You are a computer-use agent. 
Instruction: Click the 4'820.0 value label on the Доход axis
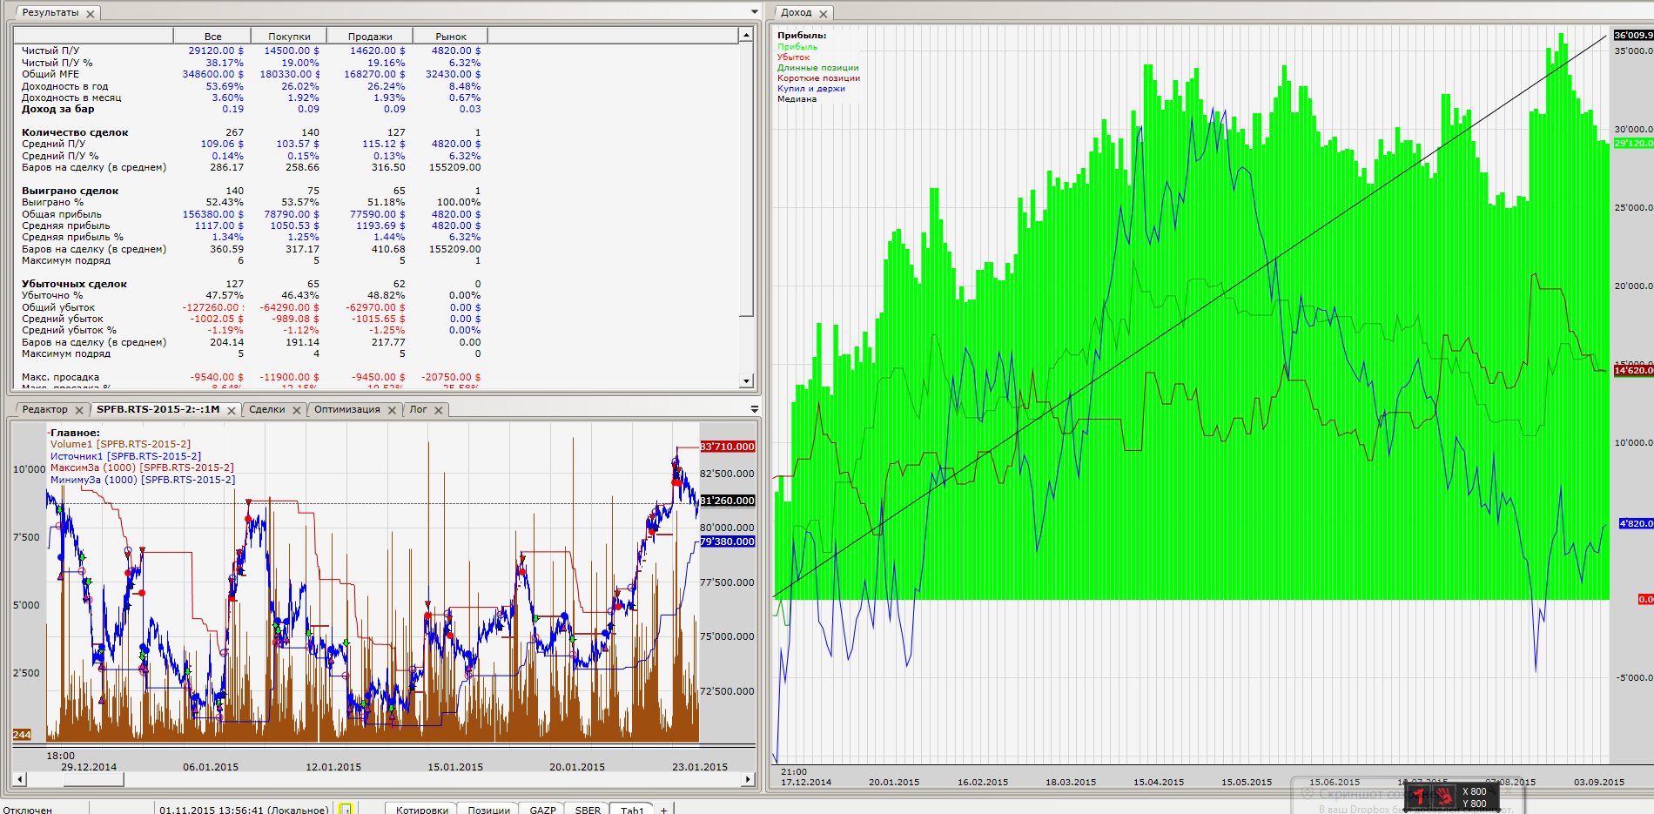pyautogui.click(x=1636, y=524)
